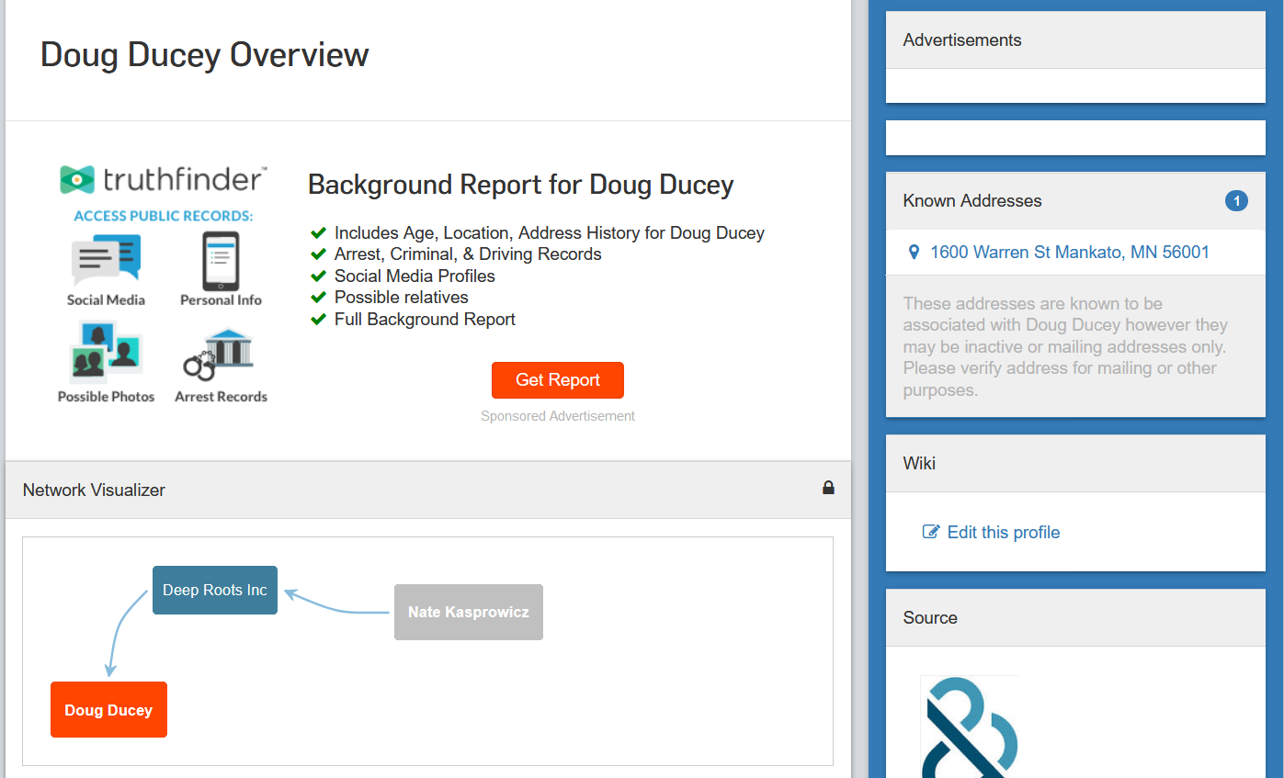
Task: Click the ACCESS PUBLIC RECORDS text
Action: tap(164, 216)
